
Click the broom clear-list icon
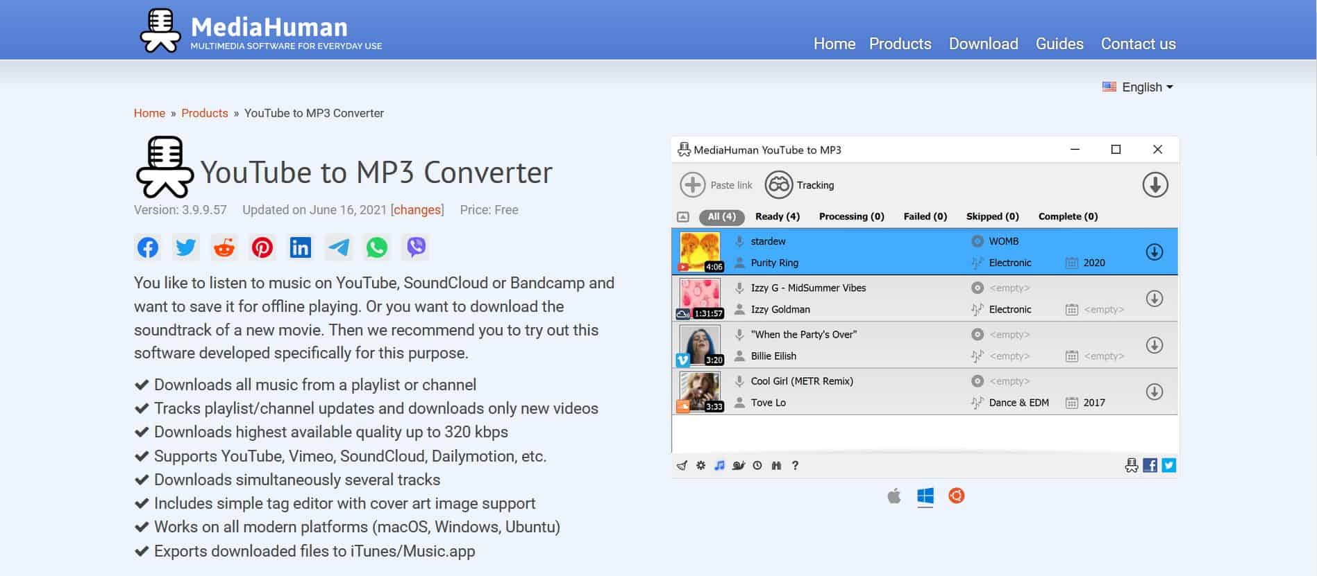pos(682,466)
